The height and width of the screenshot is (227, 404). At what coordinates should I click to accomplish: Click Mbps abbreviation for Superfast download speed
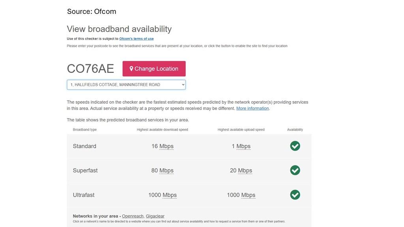166,170
